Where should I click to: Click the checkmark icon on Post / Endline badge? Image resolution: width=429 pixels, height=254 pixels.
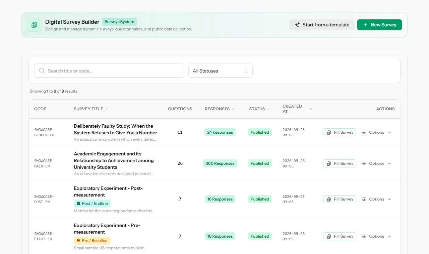coord(78,204)
